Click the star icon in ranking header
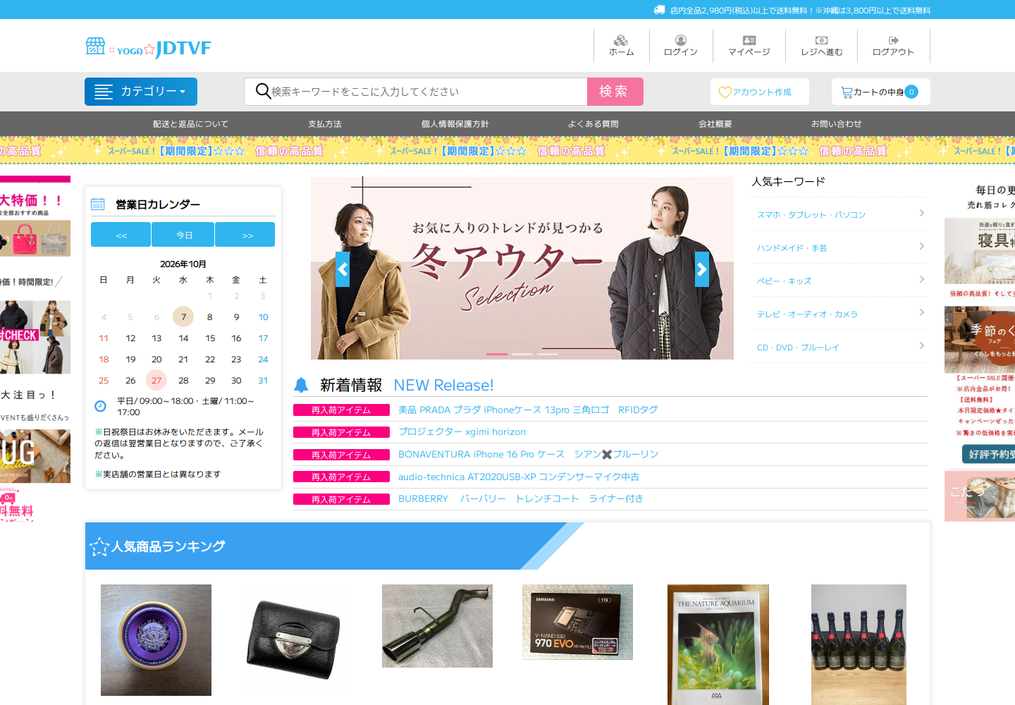Viewport: 1015px width, 705px height. (x=99, y=547)
